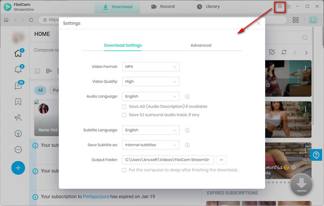Click the Output Folder path field
This screenshot has width=324, height=206.
(x=168, y=160)
